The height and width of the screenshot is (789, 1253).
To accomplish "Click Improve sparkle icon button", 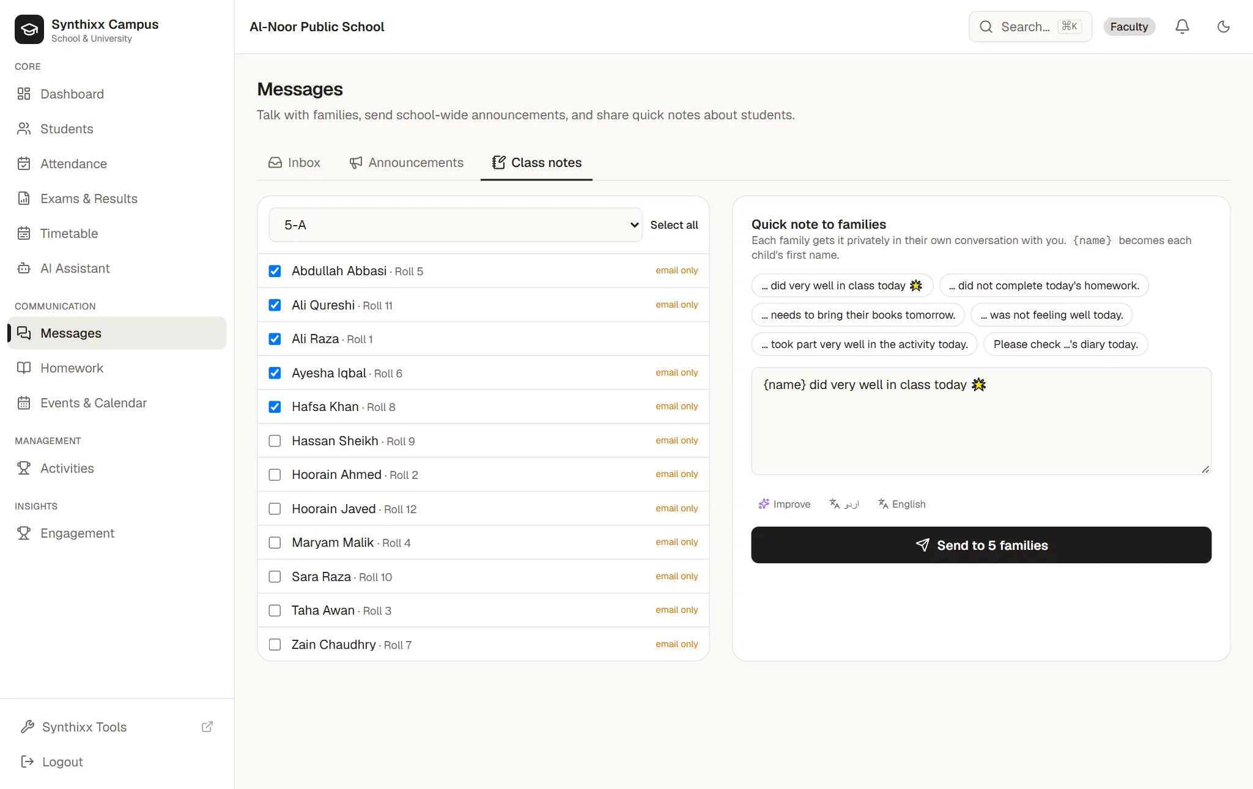I will click(785, 504).
